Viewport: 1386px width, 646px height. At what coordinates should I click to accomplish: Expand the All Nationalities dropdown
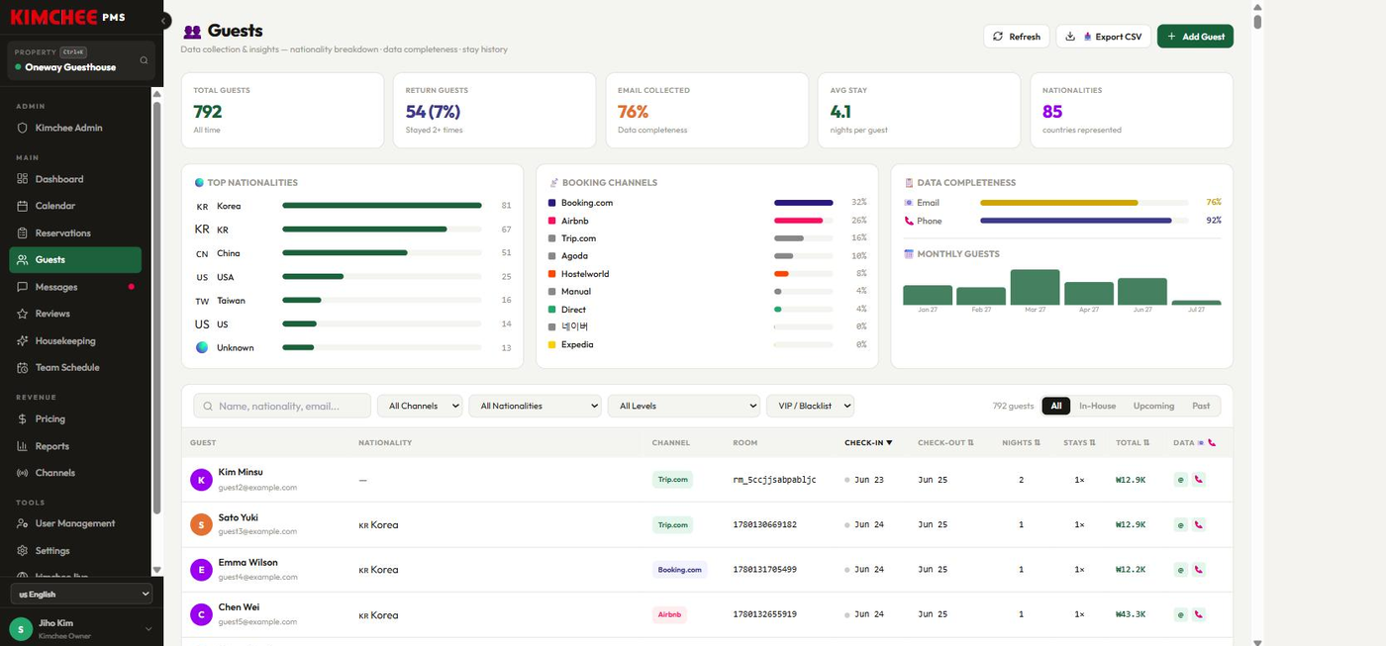coord(535,406)
